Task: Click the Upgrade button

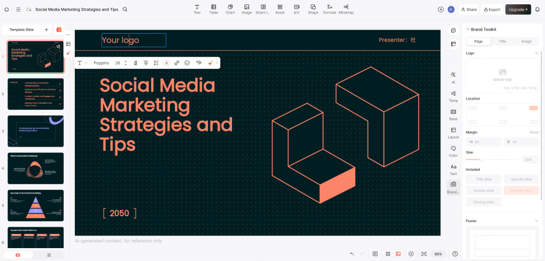Action: point(517,9)
